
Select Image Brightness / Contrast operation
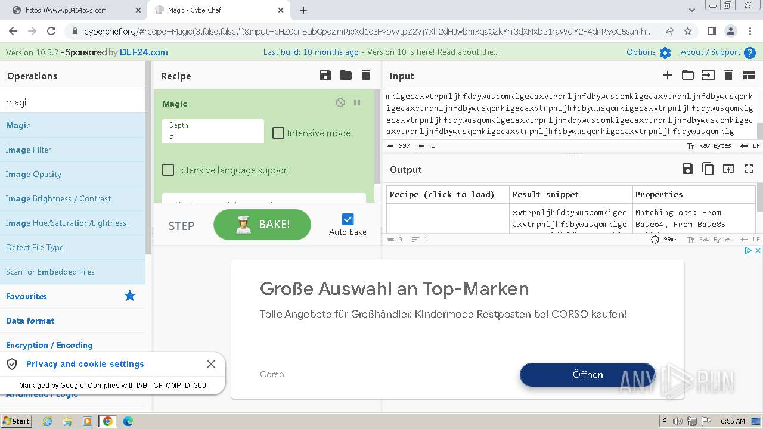pos(73,198)
